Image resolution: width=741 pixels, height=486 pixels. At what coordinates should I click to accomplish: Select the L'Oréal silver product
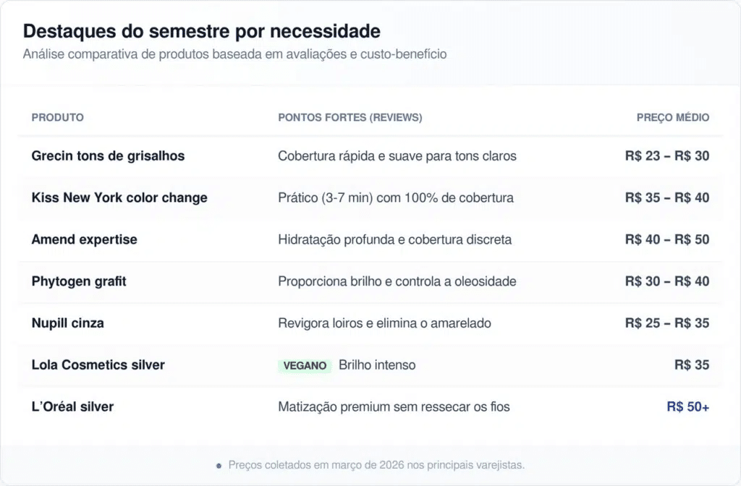(x=72, y=407)
